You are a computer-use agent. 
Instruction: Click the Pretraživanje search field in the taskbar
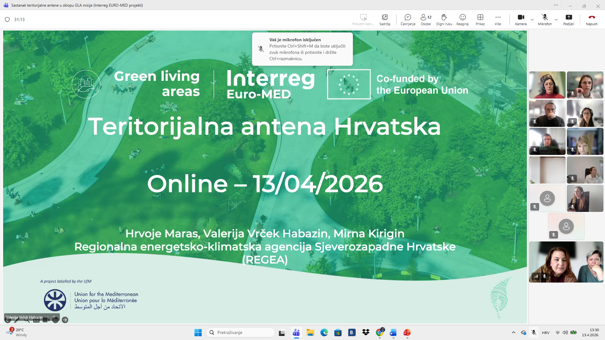click(240, 332)
